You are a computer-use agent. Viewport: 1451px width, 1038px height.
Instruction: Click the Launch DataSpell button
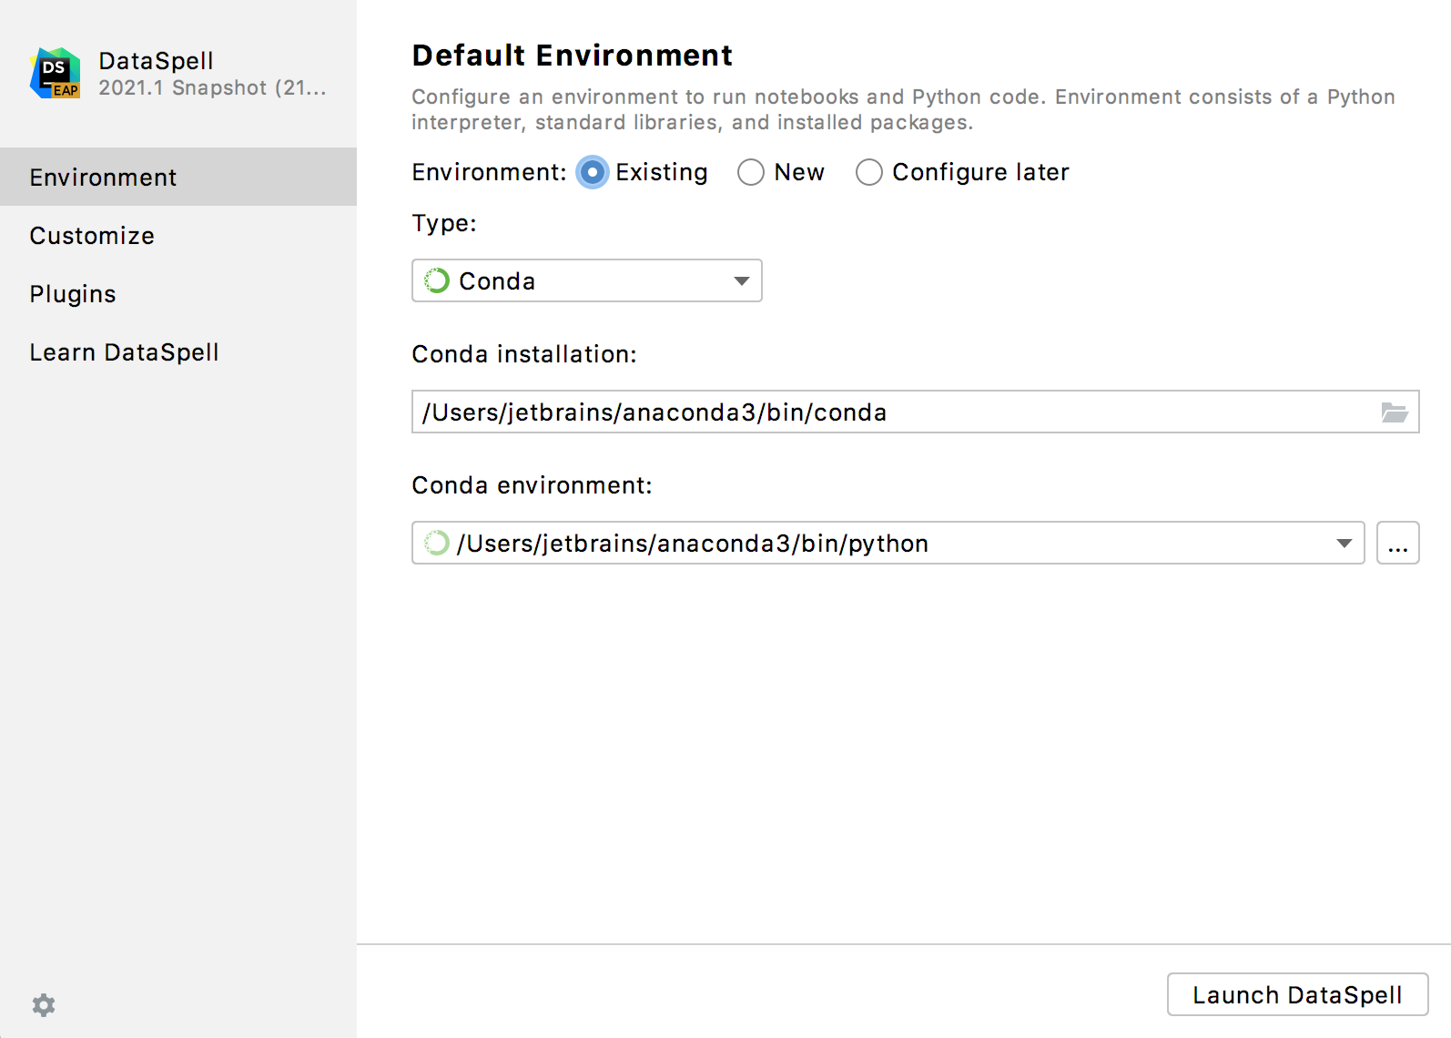(1297, 994)
